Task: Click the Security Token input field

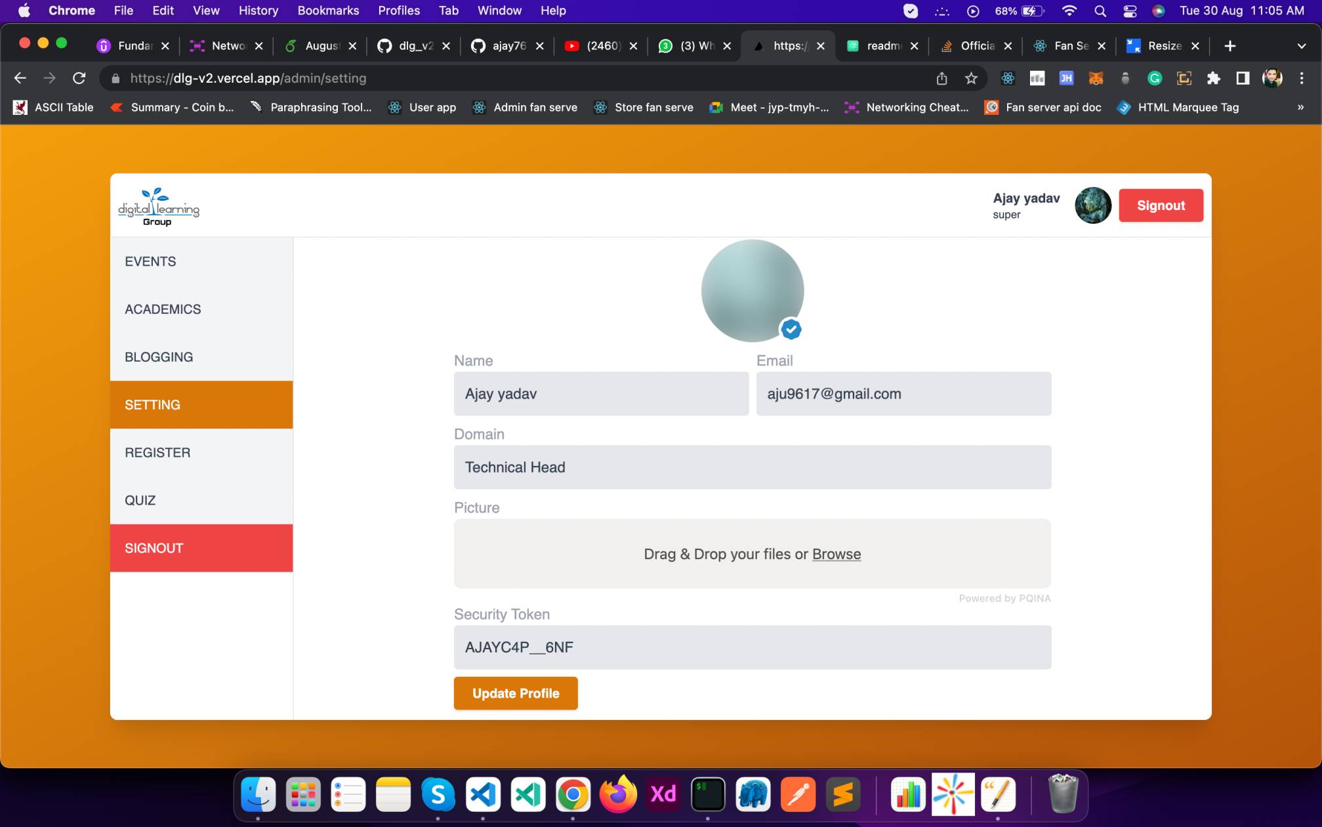Action: (753, 647)
